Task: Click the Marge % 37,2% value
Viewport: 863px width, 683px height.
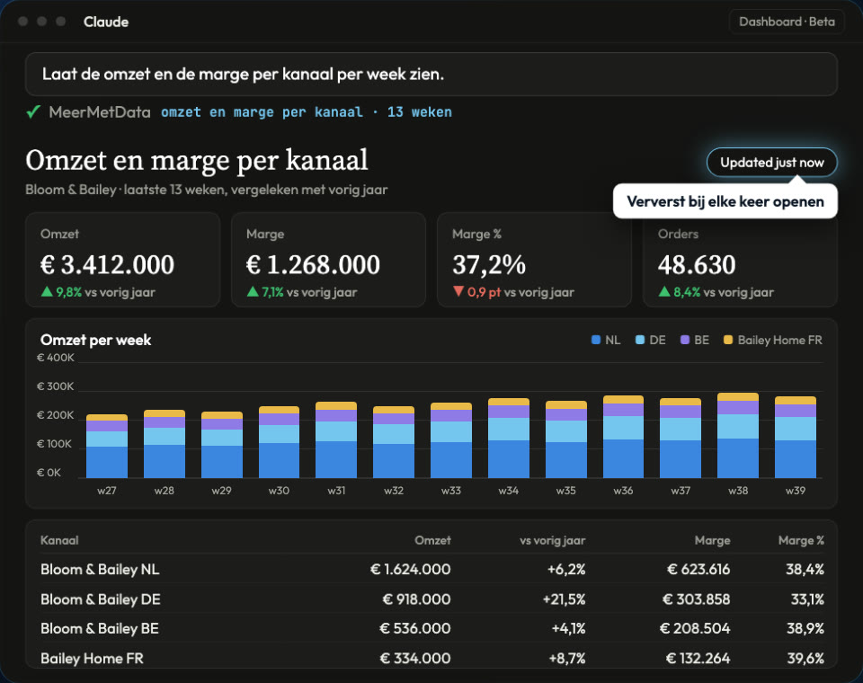Action: pos(489,265)
